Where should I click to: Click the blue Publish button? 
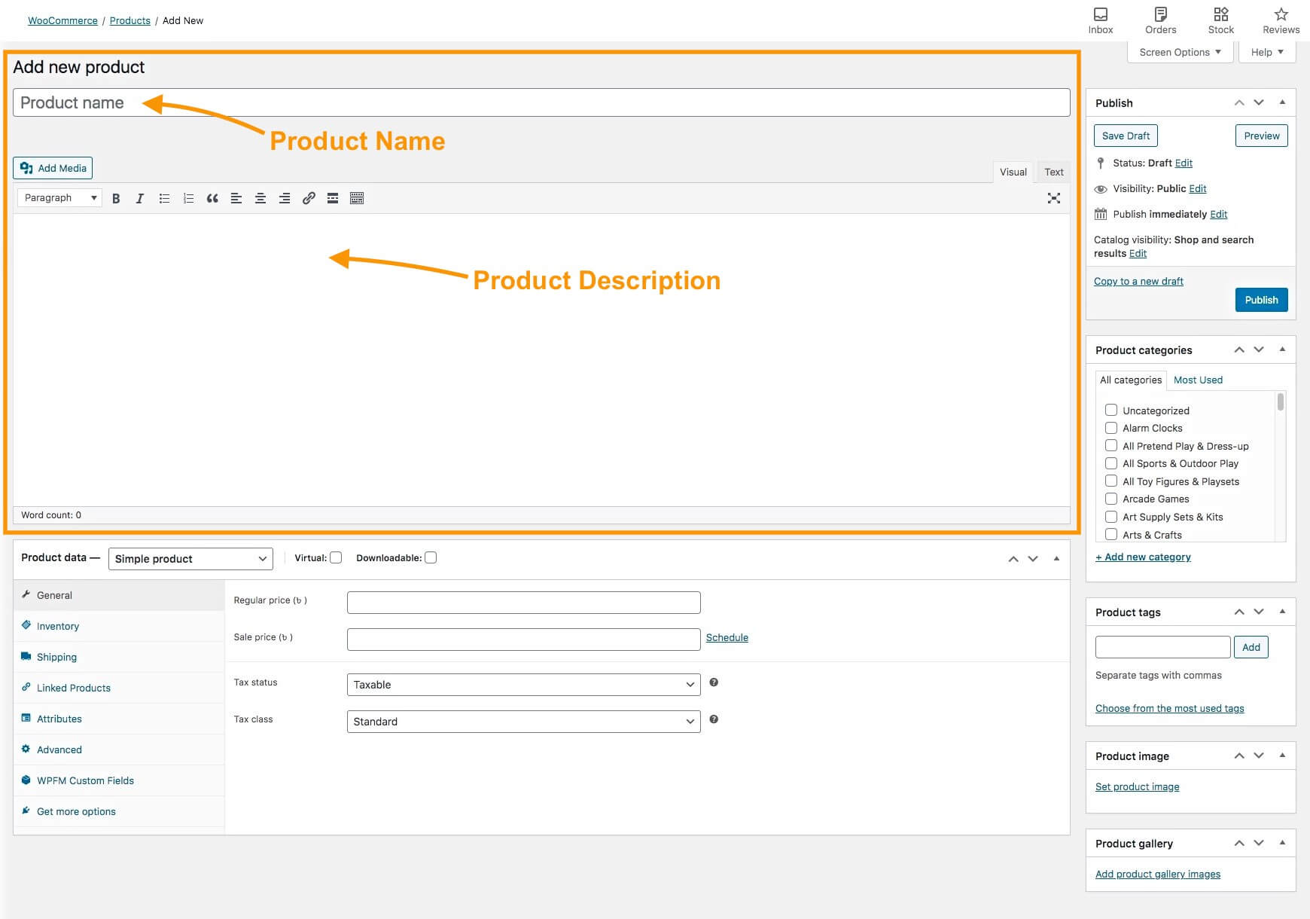(x=1261, y=300)
